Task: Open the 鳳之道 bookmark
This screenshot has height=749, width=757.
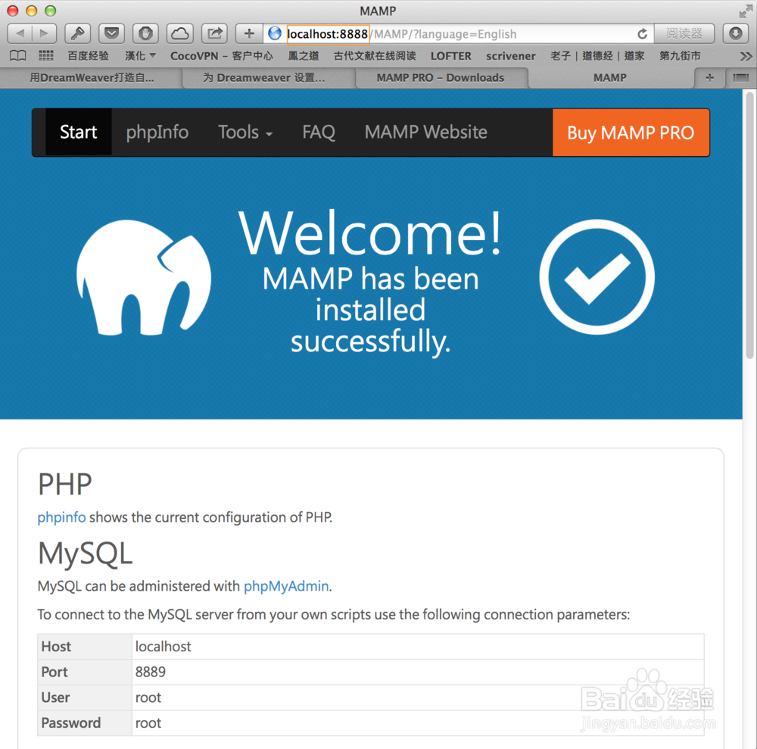Action: 304,56
